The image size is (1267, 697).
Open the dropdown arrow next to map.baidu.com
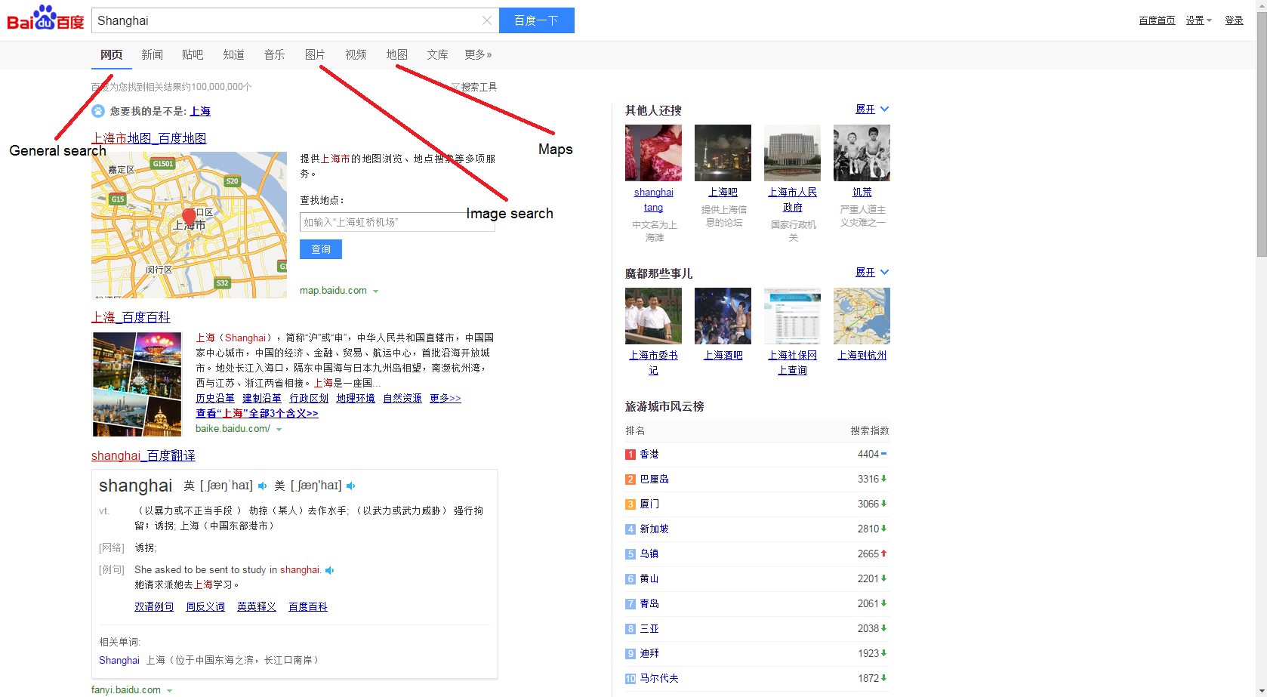tap(375, 291)
